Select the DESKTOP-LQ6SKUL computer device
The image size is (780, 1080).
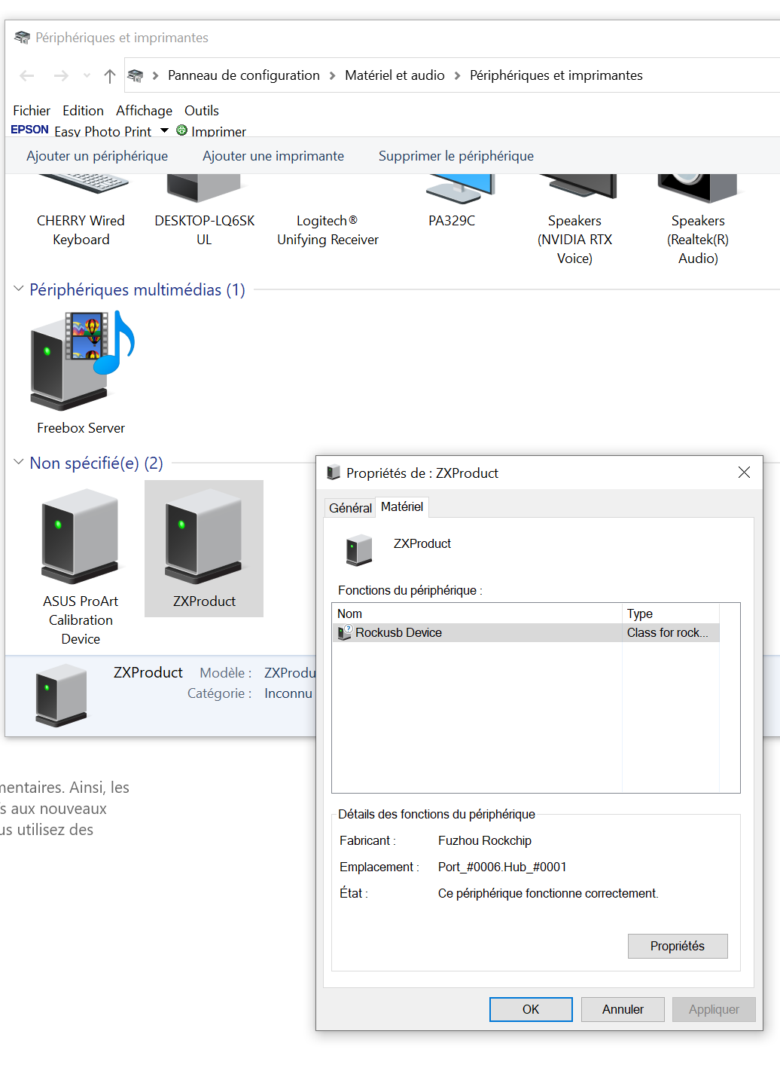(x=204, y=210)
